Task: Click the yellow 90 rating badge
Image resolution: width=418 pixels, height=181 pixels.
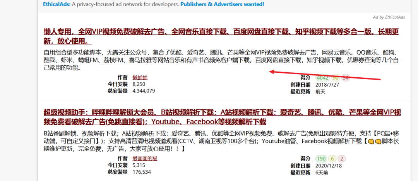Action: (x=336, y=78)
